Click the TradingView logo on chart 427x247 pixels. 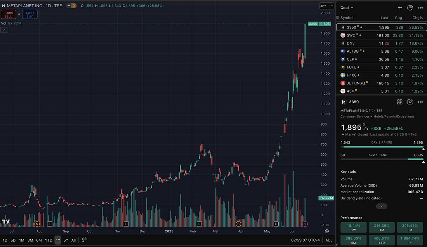[6, 221]
